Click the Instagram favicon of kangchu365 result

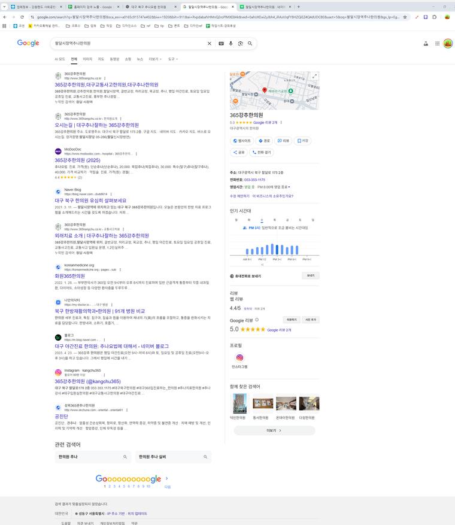pyautogui.click(x=58, y=372)
